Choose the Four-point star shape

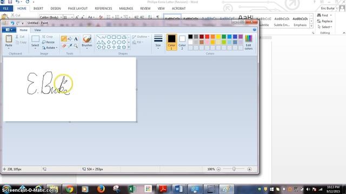(114, 47)
